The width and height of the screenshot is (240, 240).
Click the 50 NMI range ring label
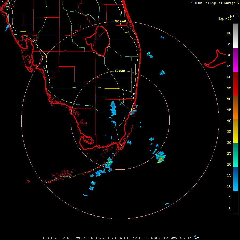pos(120,71)
